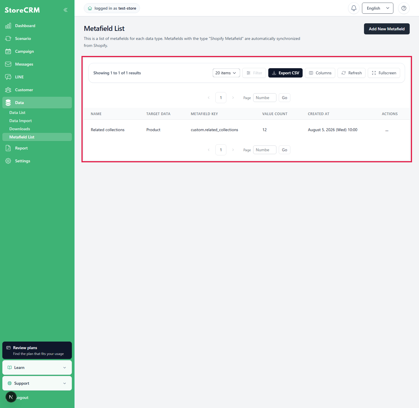Screen dimensions: 419x408
Task: Open the Customer section in the sidebar
Action: pyautogui.click(x=37, y=90)
